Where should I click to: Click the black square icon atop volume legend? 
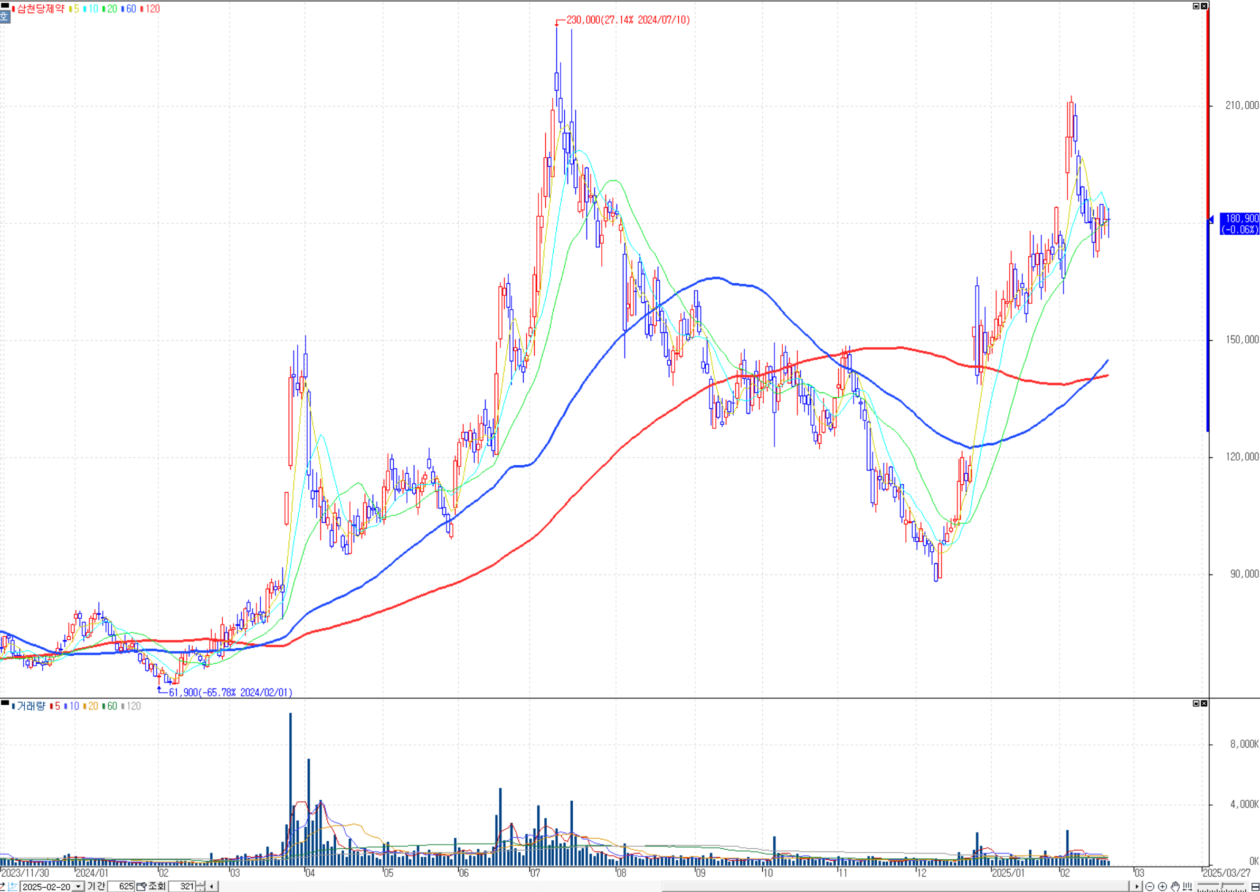point(5,703)
